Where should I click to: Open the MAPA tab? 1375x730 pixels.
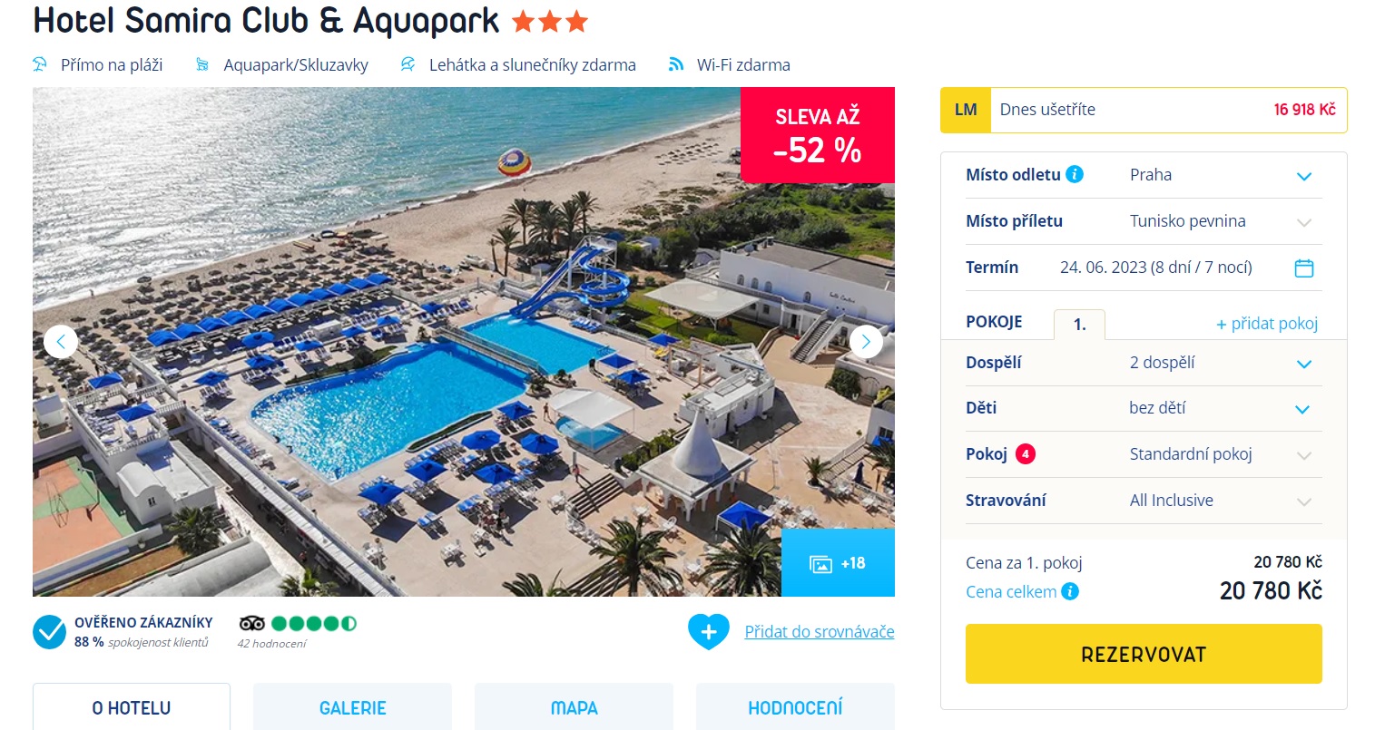point(574,707)
